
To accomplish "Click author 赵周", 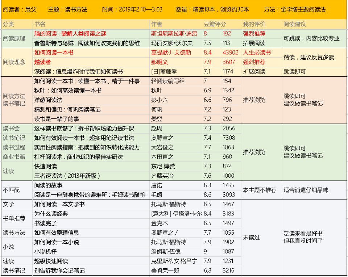I will click(x=157, y=129).
